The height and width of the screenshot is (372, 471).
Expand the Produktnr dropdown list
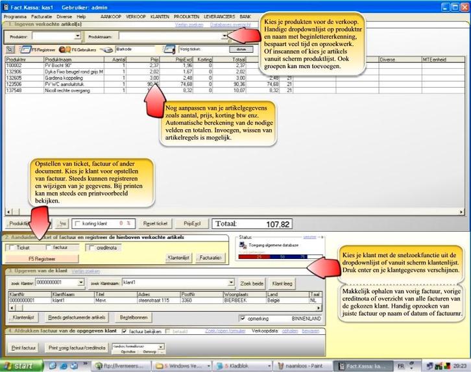pos(78,37)
